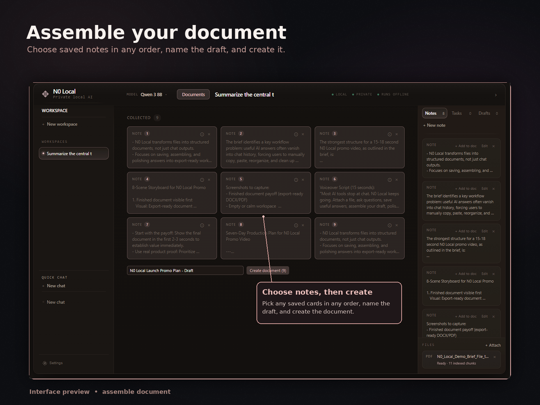Image resolution: width=540 pixels, height=405 pixels.
Task: Remove Note 1 from the collected cards
Action: [x=209, y=134]
